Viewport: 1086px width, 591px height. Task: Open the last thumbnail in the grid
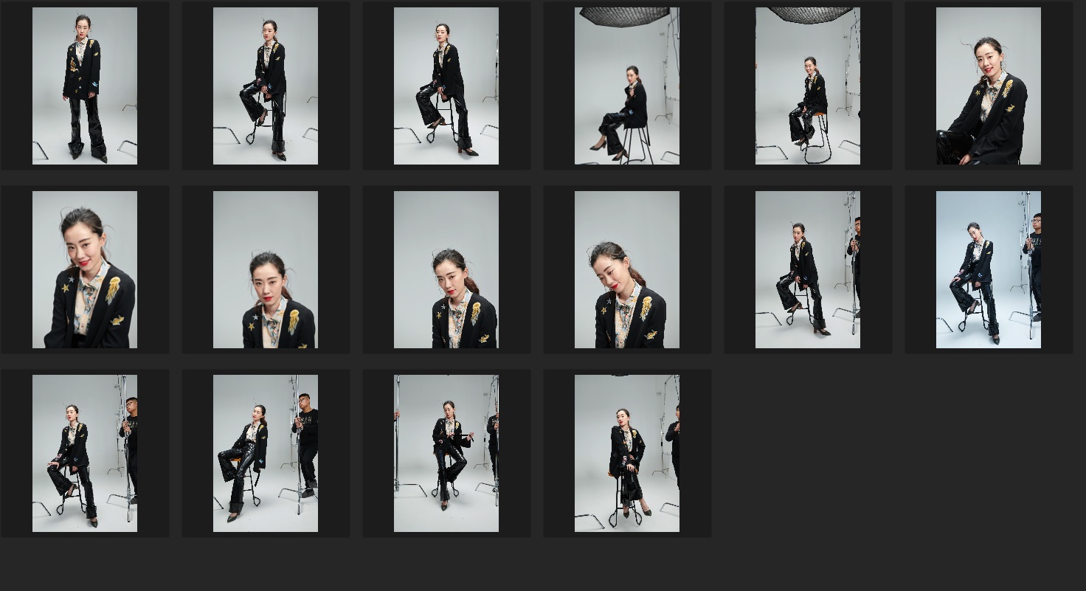pyautogui.click(x=627, y=453)
